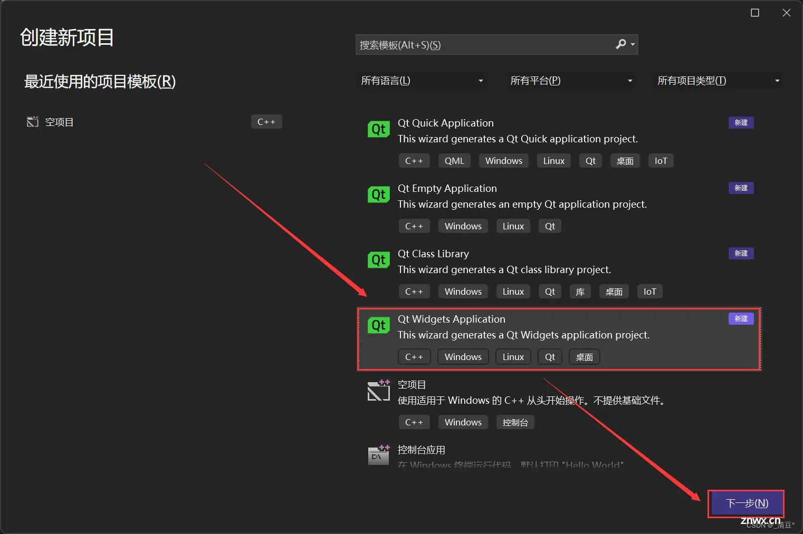Click the 空项目 icon in template list

click(x=379, y=390)
